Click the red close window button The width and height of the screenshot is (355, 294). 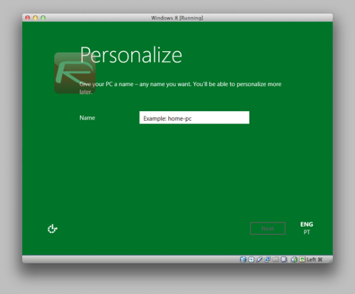(28, 17)
